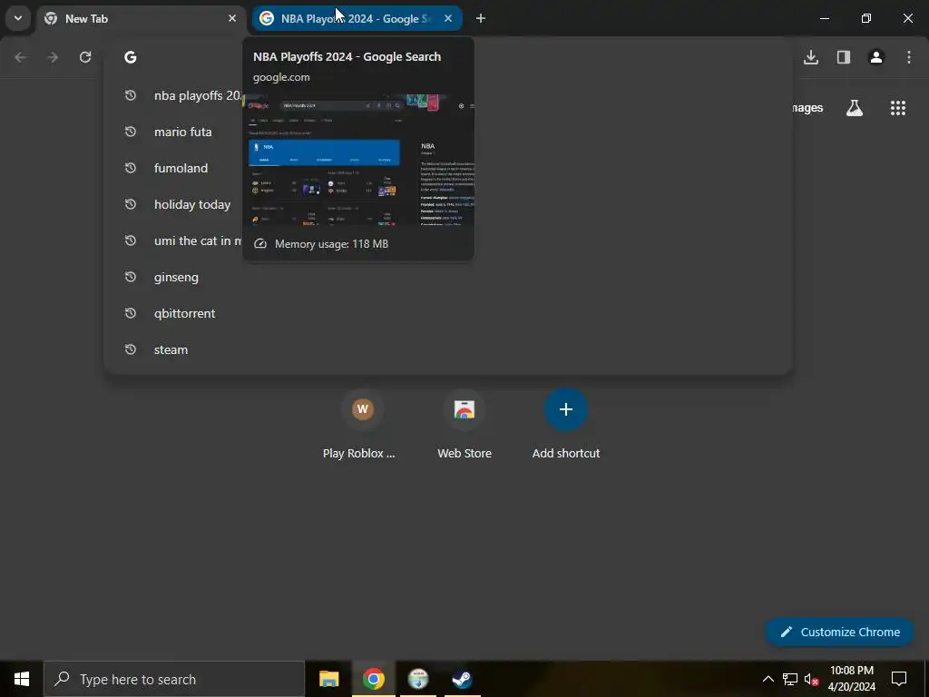Click the Google G icon in address bar

coord(131,57)
